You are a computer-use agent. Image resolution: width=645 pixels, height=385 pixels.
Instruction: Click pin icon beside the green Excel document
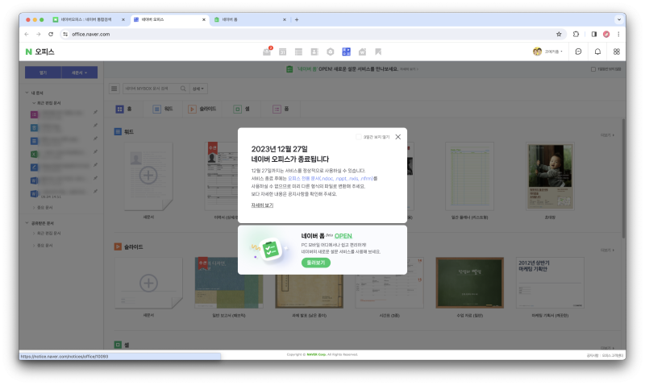pyautogui.click(x=95, y=151)
